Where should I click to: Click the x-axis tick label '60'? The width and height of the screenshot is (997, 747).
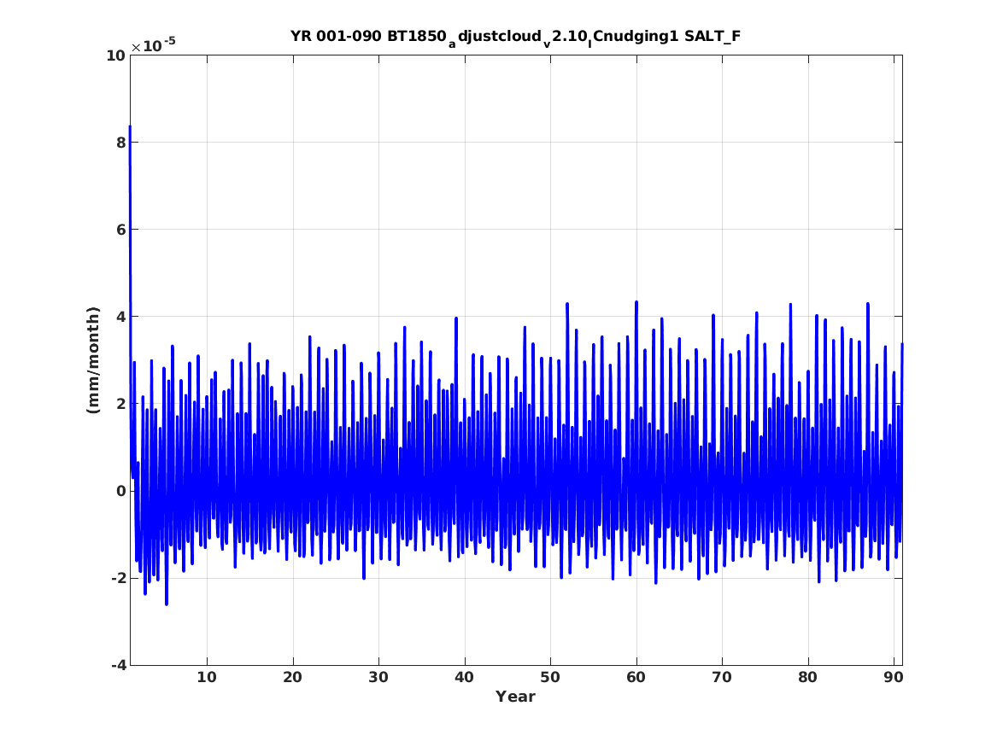(636, 677)
